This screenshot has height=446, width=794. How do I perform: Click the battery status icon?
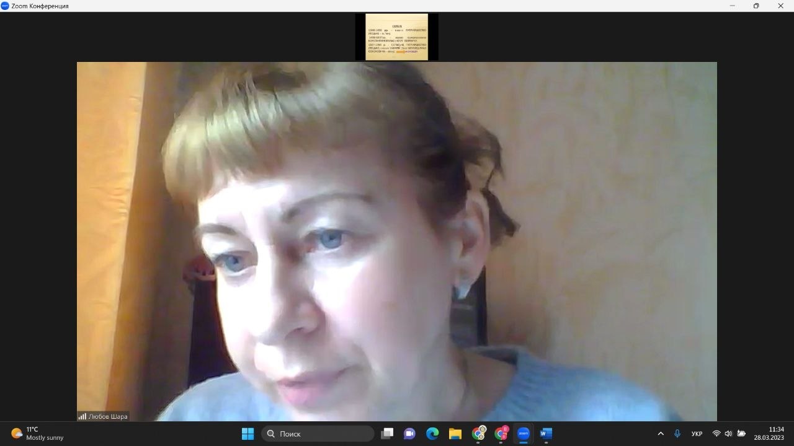741,434
